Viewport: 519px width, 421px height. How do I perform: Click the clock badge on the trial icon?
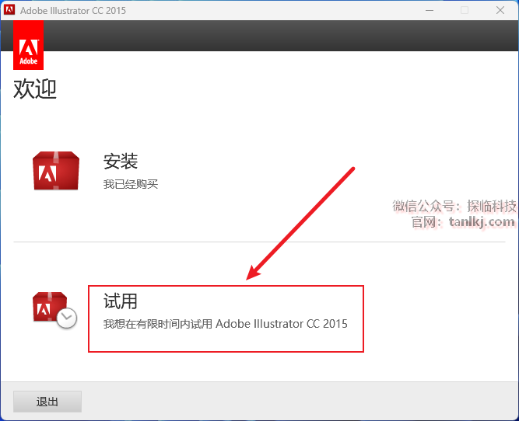pyautogui.click(x=67, y=318)
